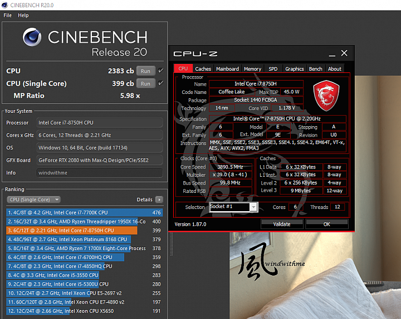Click the Info field containing windwithme
Screen dimensions: 401x319
click(99, 173)
